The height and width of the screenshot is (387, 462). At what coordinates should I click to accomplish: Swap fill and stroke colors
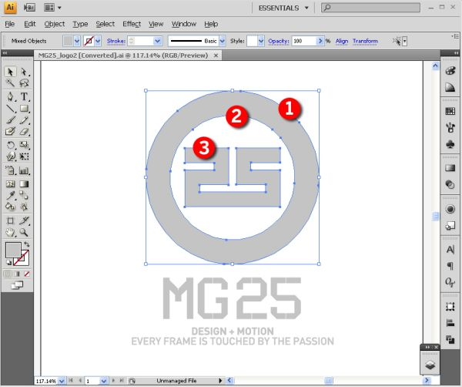coord(26,244)
